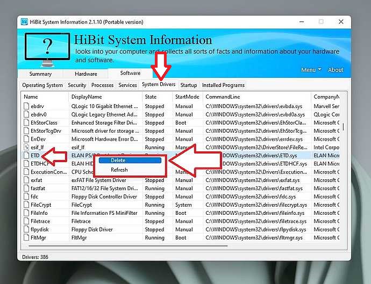Image resolution: width=371 pixels, height=284 pixels.
Task: Sort by the Name column header
Action: click(x=45, y=97)
